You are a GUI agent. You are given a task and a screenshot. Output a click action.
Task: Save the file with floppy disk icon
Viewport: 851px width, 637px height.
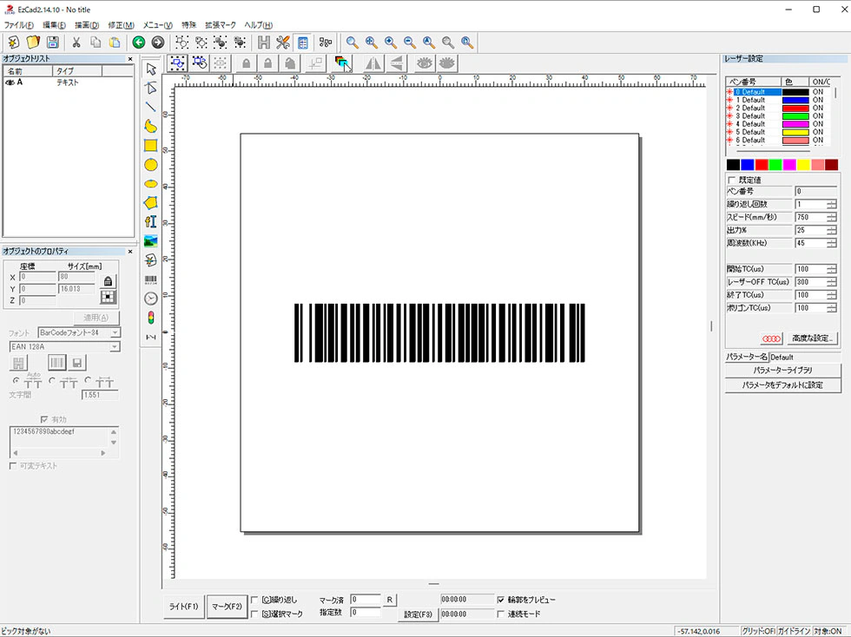click(x=53, y=43)
